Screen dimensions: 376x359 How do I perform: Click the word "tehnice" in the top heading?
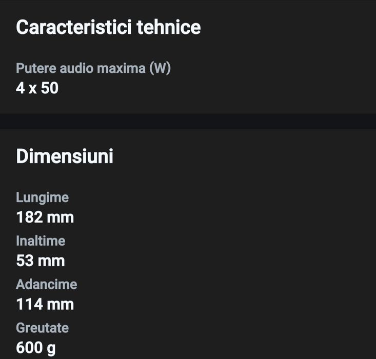pyautogui.click(x=169, y=27)
